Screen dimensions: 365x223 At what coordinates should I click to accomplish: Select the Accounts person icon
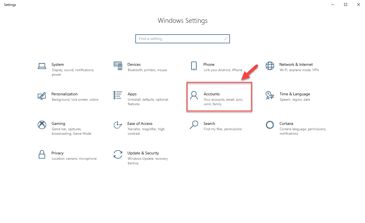pos(194,95)
